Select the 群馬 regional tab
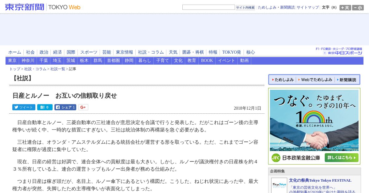 98,61
